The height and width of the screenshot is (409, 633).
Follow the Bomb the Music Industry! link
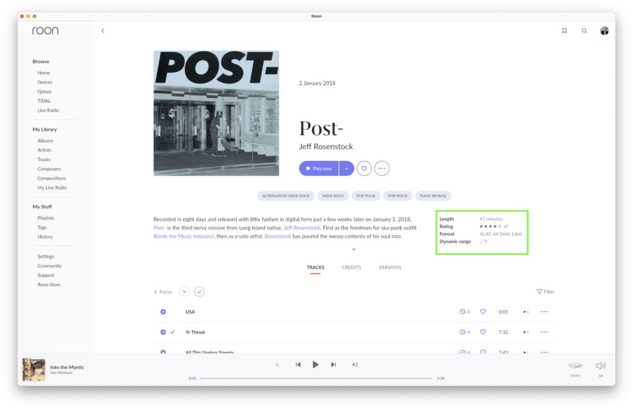click(184, 236)
